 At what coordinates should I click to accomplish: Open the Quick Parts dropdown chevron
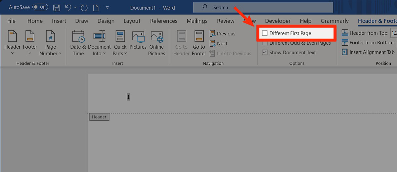[x=126, y=54]
